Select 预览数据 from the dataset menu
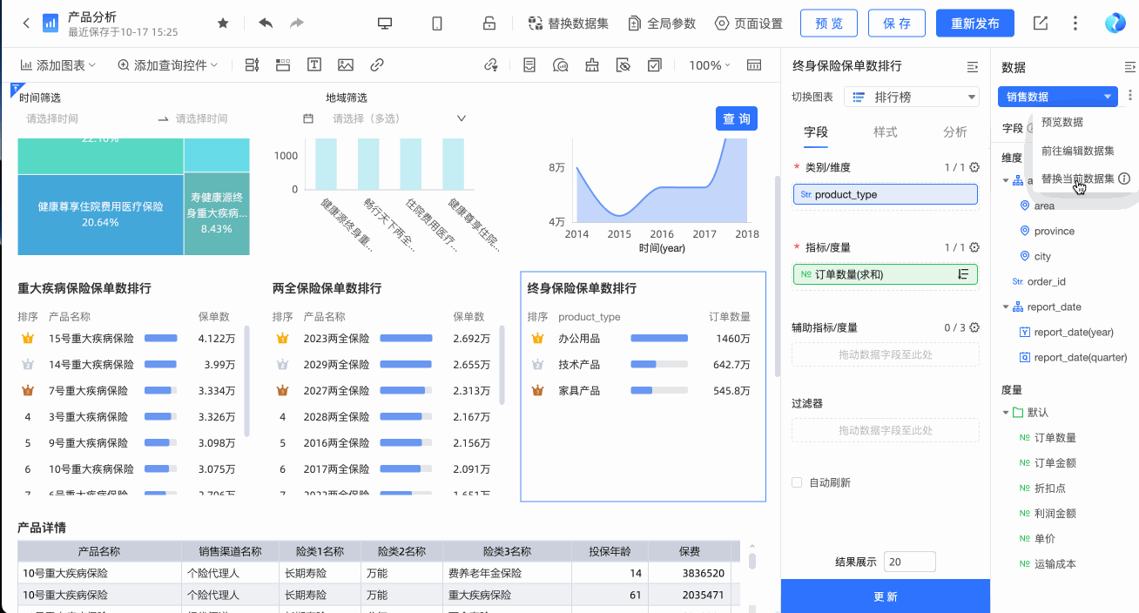The height and width of the screenshot is (613, 1139). [x=1061, y=123]
